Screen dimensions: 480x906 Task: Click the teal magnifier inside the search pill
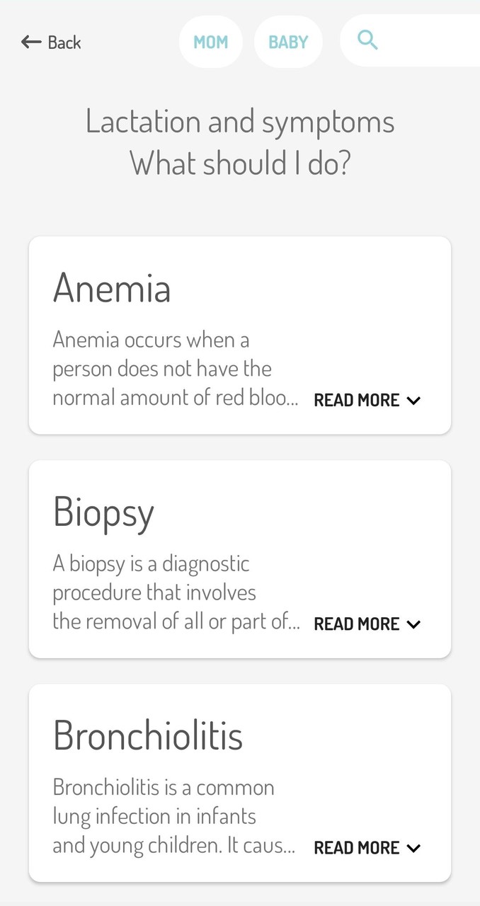(367, 40)
